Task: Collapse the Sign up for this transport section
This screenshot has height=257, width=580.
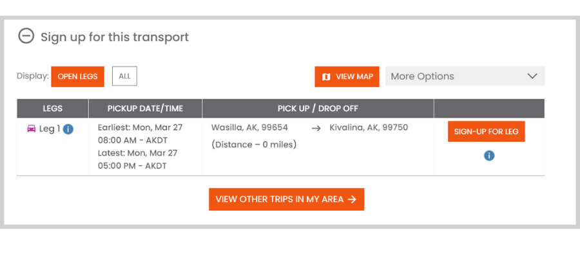Action: 26,37
